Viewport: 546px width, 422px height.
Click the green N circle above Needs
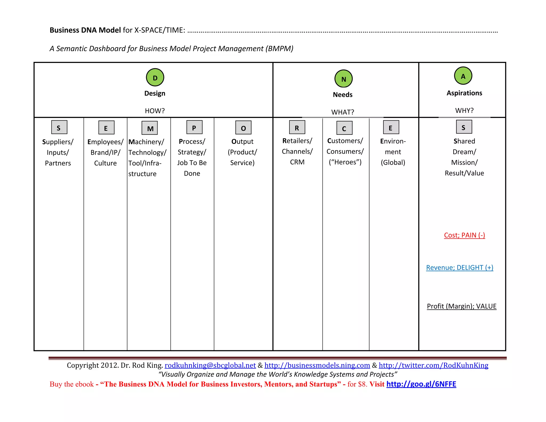[x=343, y=79]
